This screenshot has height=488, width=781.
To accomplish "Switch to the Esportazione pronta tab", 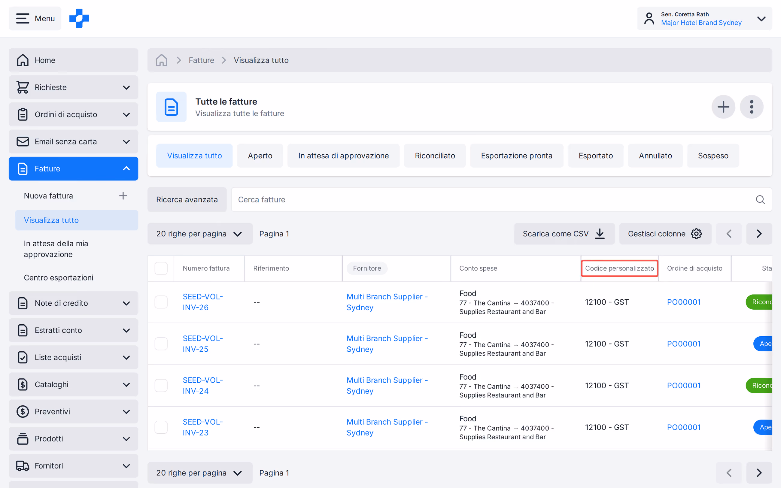I will (516, 156).
